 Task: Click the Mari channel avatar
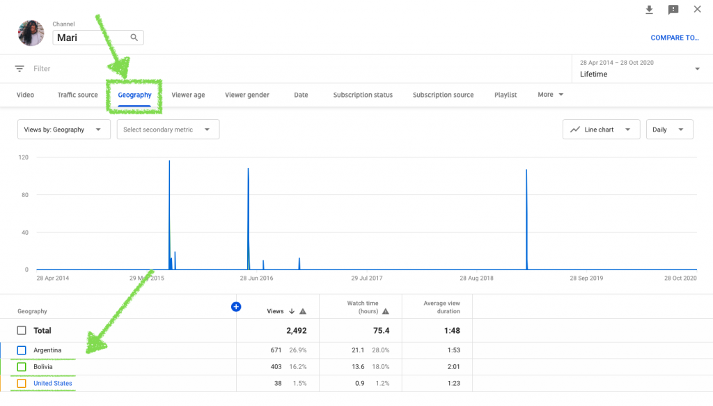(31, 33)
